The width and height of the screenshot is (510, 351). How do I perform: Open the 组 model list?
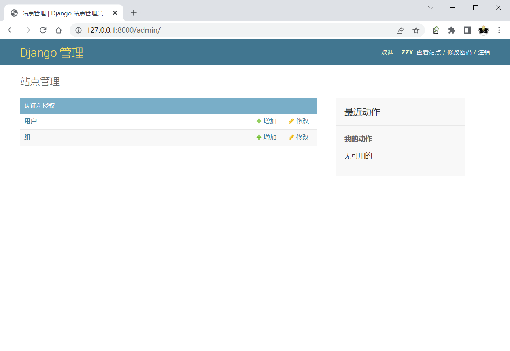point(27,138)
